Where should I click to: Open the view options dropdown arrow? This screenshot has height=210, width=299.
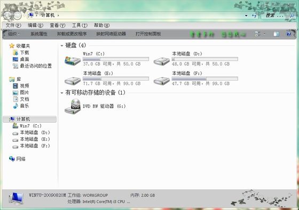tap(264, 34)
